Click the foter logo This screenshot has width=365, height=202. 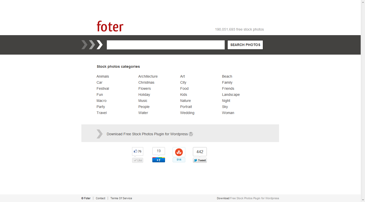[110, 26]
